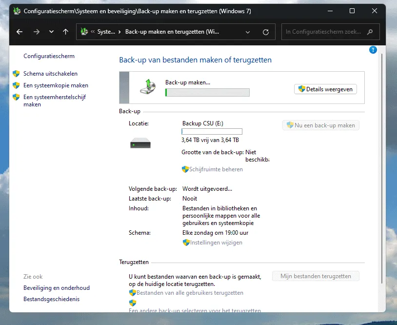Go up one folder level

point(65,32)
